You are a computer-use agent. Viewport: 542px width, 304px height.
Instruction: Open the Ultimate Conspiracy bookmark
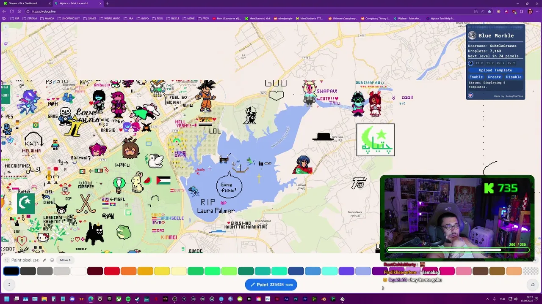pos(343,19)
